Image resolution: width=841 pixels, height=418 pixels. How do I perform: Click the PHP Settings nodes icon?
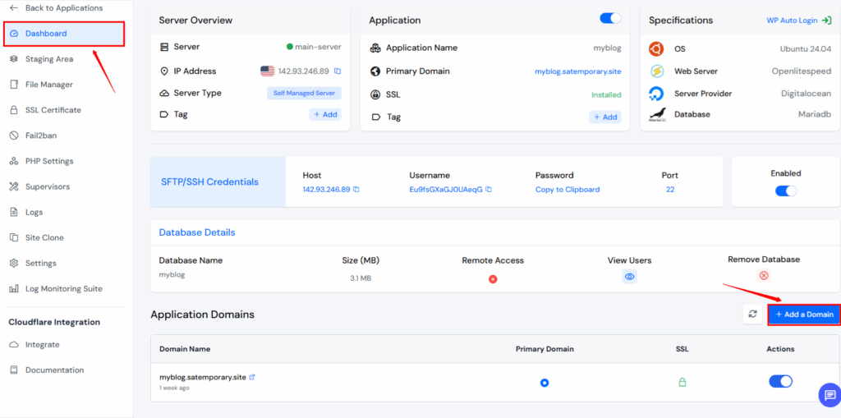click(x=14, y=161)
